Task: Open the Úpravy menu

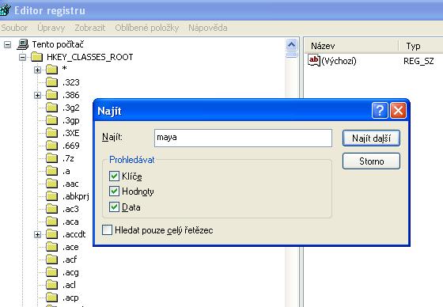Action: 51,28
